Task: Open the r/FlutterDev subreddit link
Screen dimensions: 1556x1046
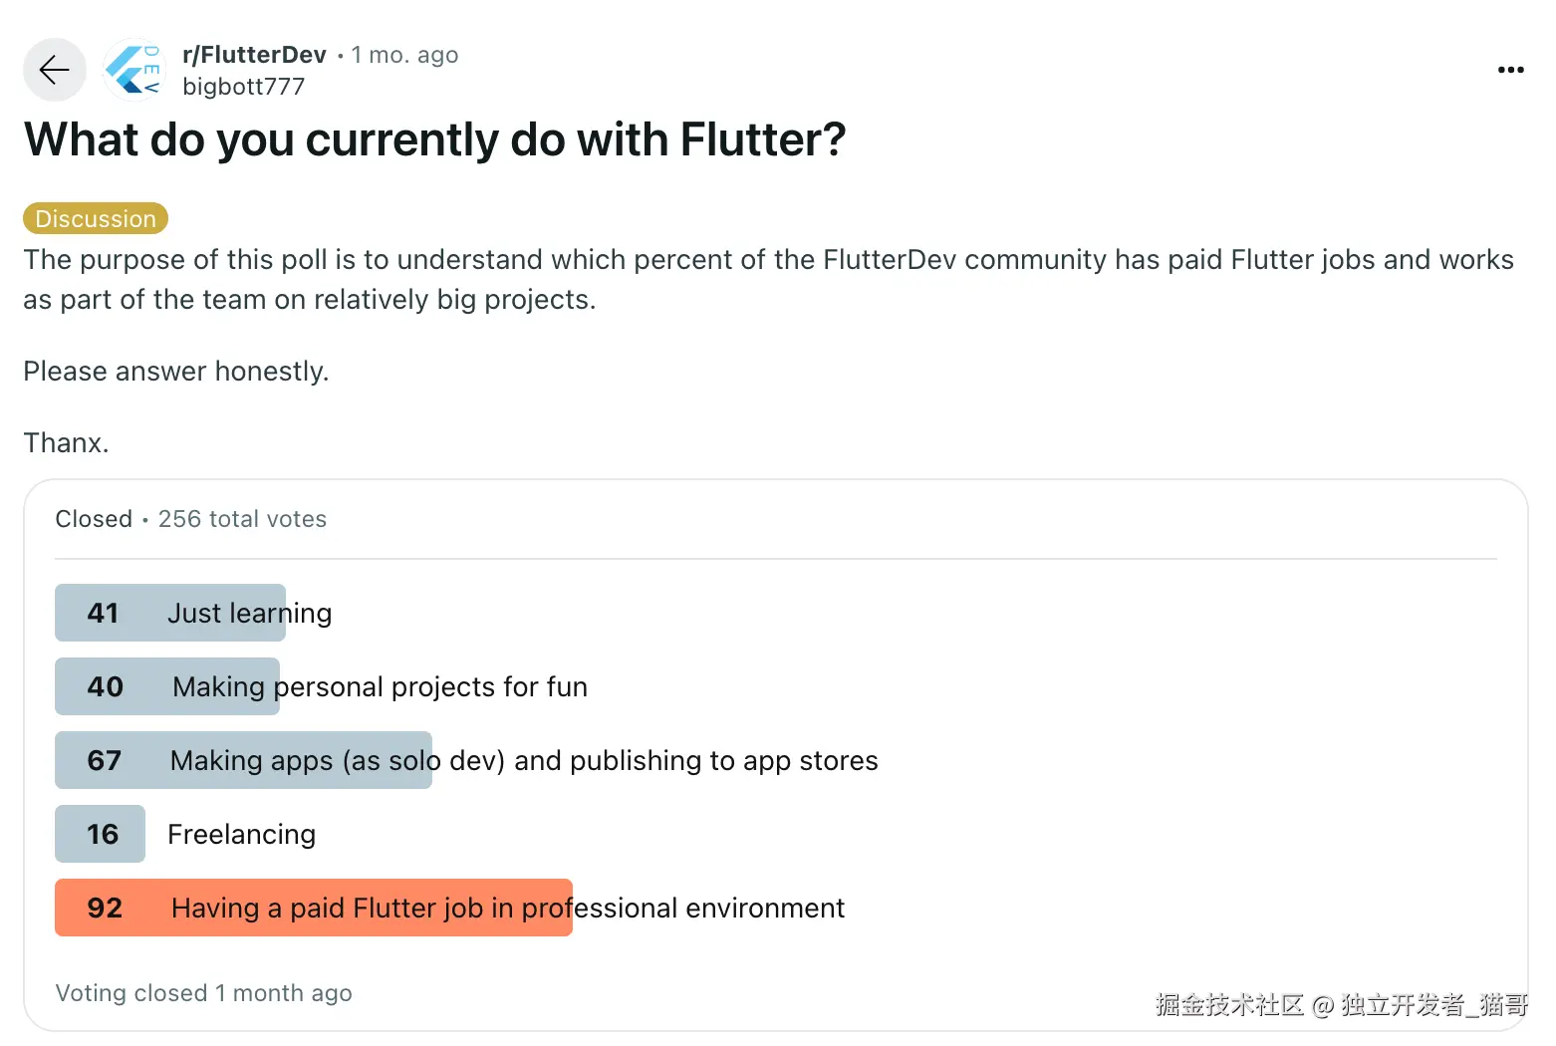Action: (255, 54)
